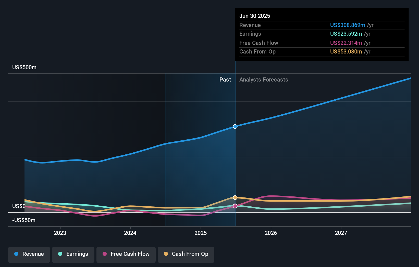Click the US$23.592m Earnings value link

pyautogui.click(x=346, y=34)
